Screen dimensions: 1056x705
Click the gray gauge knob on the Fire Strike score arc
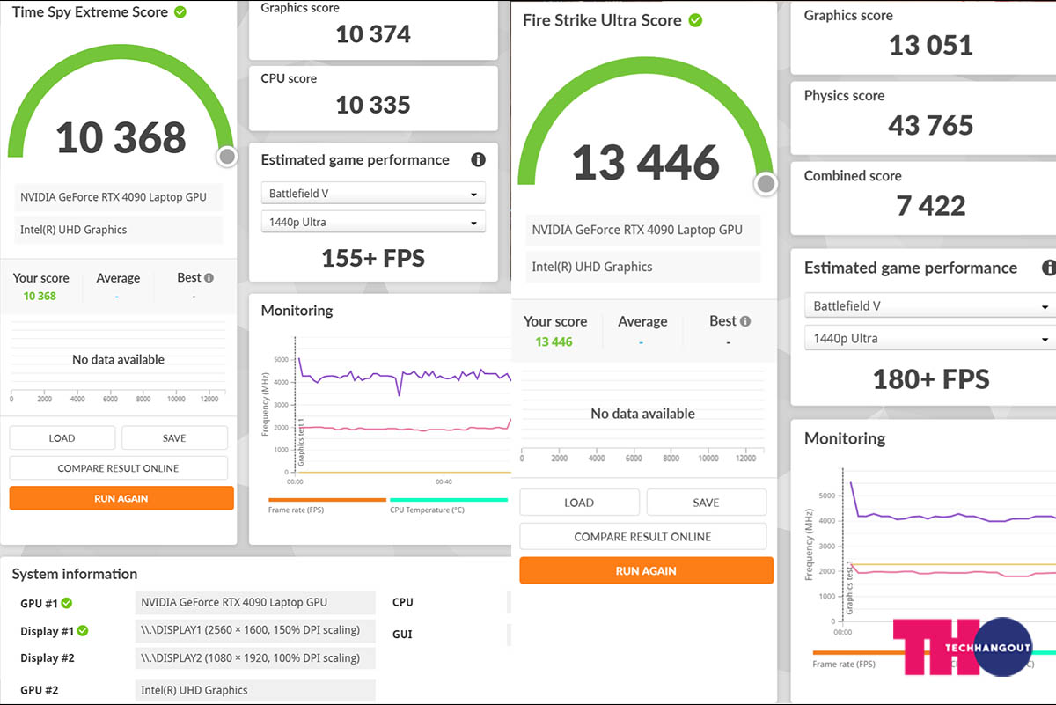(x=766, y=184)
